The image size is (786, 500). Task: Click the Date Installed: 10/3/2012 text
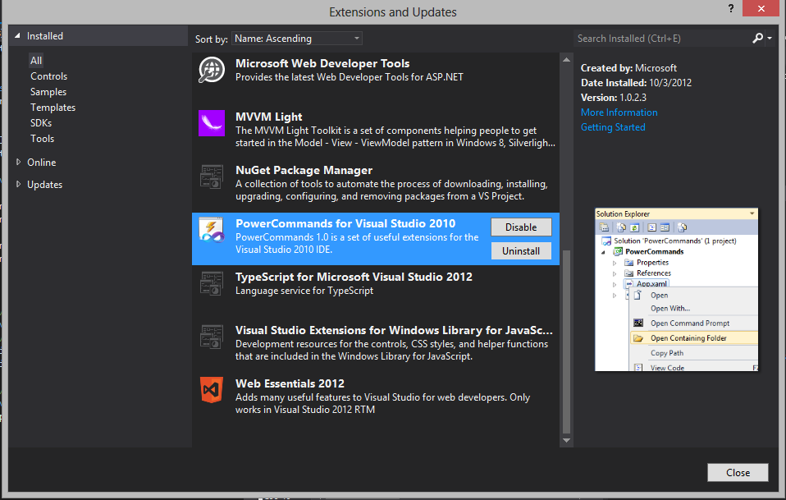[636, 83]
